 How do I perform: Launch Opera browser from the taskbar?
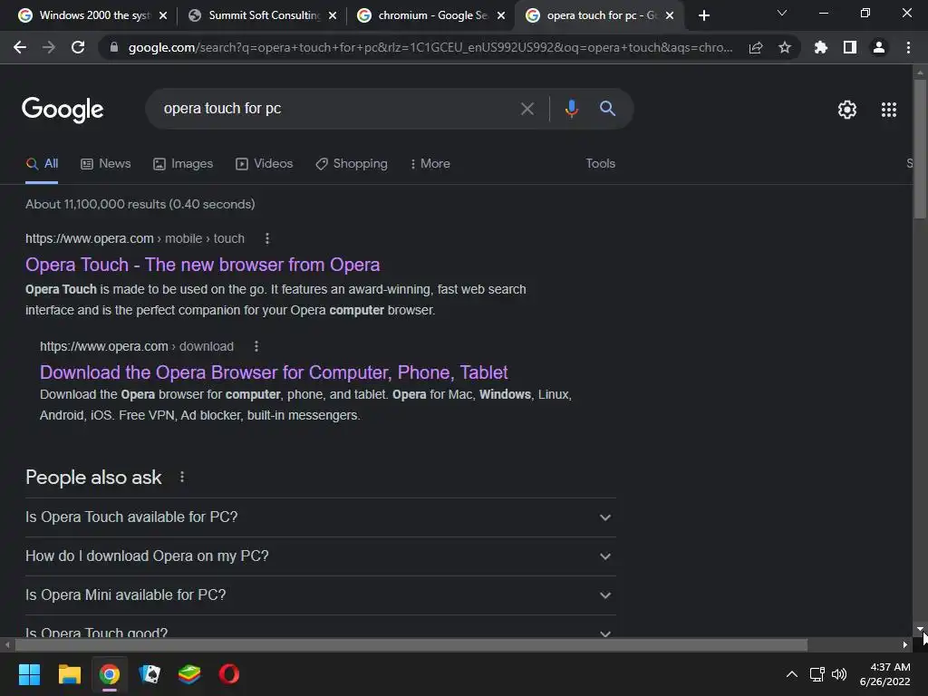point(229,674)
